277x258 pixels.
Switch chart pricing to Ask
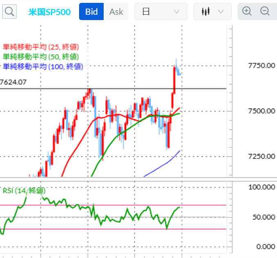[x=116, y=11]
